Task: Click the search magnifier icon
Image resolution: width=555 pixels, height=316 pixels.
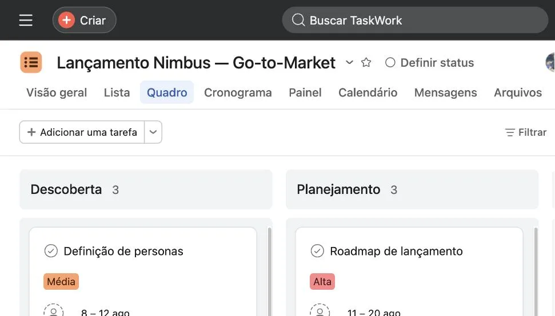Action: 298,20
